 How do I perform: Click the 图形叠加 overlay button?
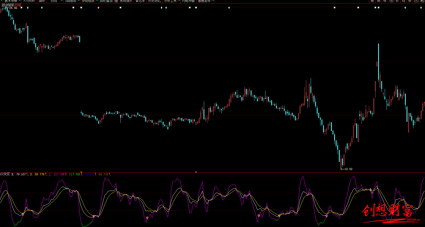[106, 1]
